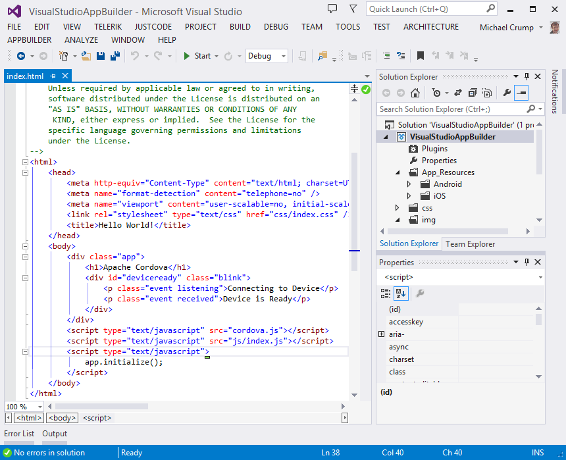Toggle Preview Selected Items in Solution Explorer
The height and width of the screenshot is (460, 566).
pos(521,93)
